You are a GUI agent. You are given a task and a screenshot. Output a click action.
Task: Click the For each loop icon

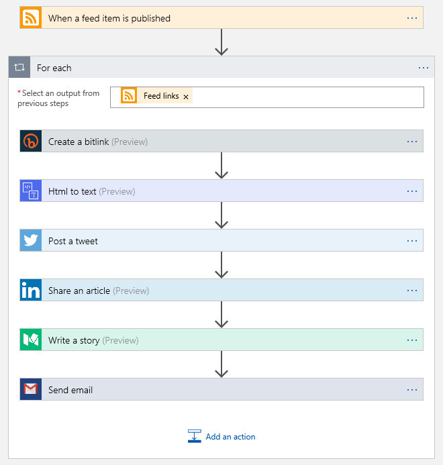[19, 67]
